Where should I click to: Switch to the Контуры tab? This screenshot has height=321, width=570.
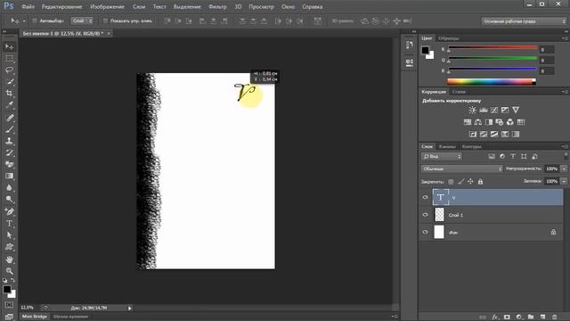pyautogui.click(x=472, y=146)
